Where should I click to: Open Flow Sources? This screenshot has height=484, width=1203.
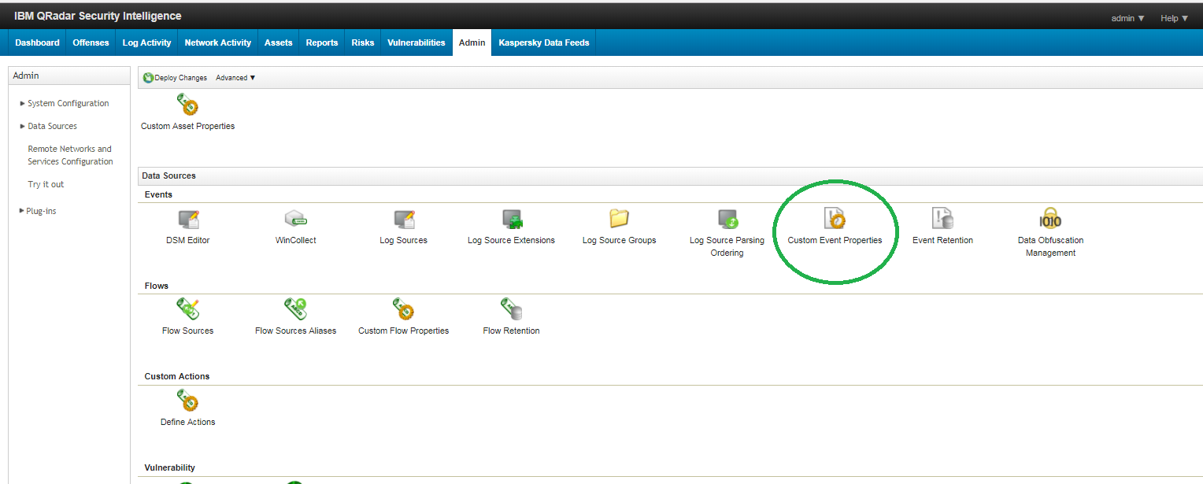(x=187, y=309)
